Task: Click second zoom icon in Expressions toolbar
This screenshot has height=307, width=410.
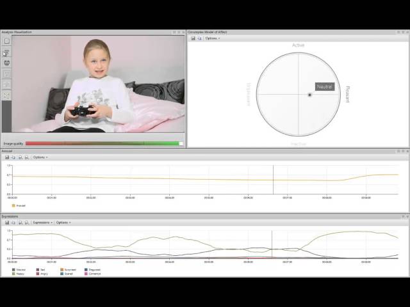Action: click(26, 223)
